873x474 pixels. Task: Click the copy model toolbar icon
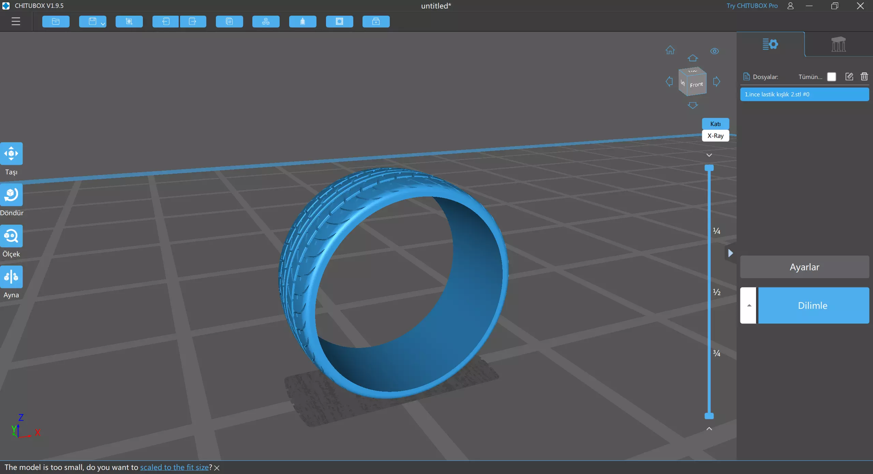point(230,21)
